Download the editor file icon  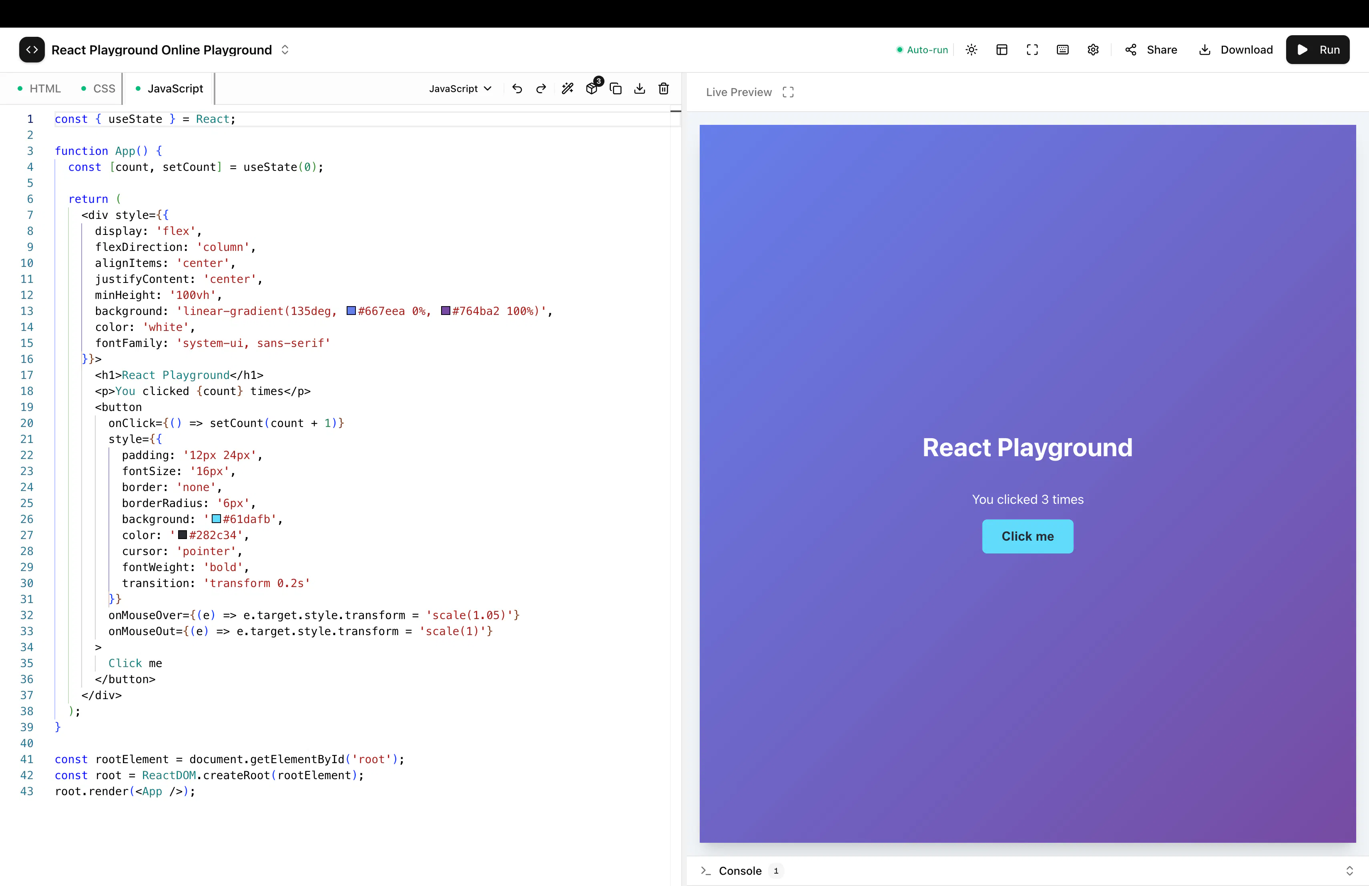point(640,88)
